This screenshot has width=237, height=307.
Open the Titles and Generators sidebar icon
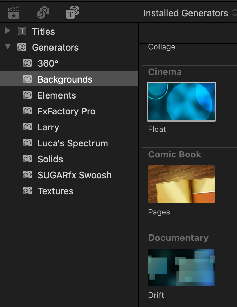[x=72, y=13]
